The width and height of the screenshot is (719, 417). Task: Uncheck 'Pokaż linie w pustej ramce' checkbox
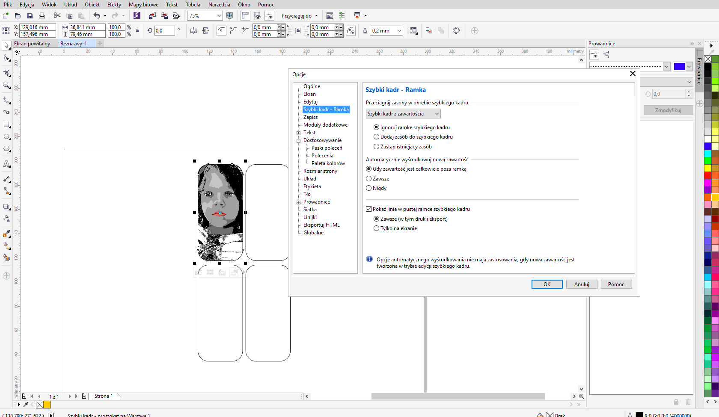coord(369,209)
